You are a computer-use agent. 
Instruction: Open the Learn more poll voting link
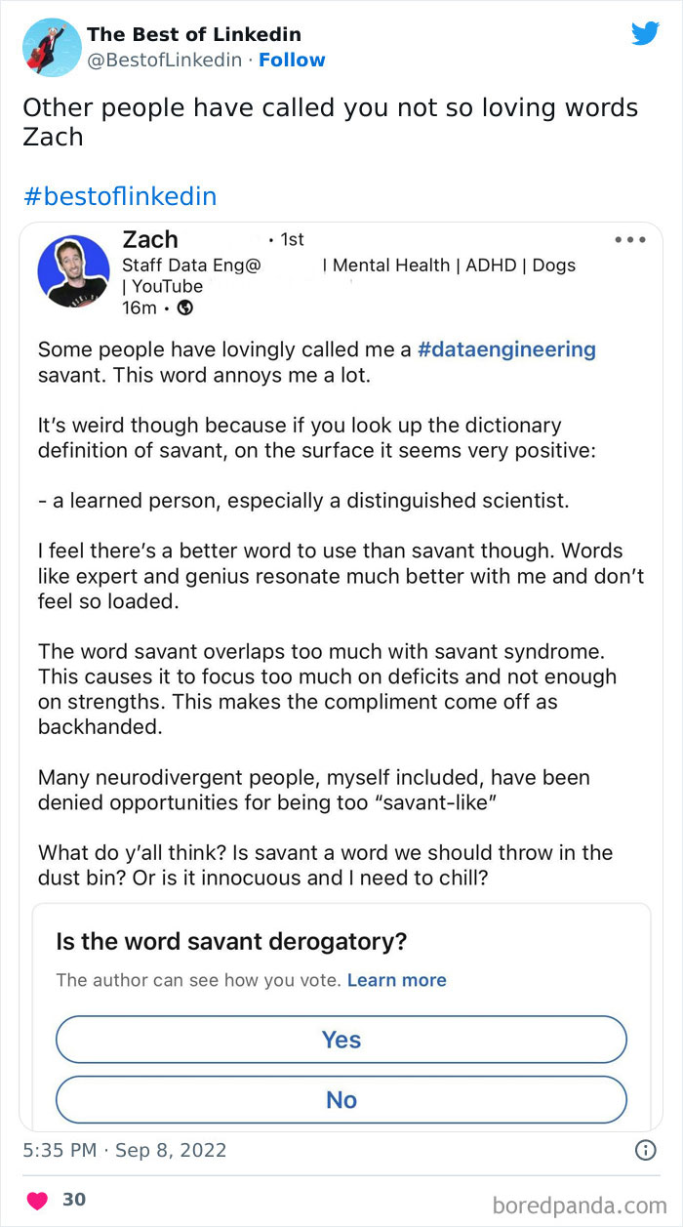pyautogui.click(x=396, y=980)
